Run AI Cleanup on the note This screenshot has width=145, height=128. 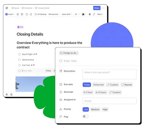pyautogui.click(x=40, y=14)
